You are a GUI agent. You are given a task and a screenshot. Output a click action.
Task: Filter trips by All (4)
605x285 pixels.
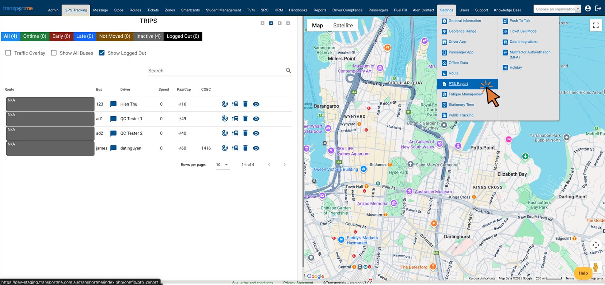coord(11,36)
